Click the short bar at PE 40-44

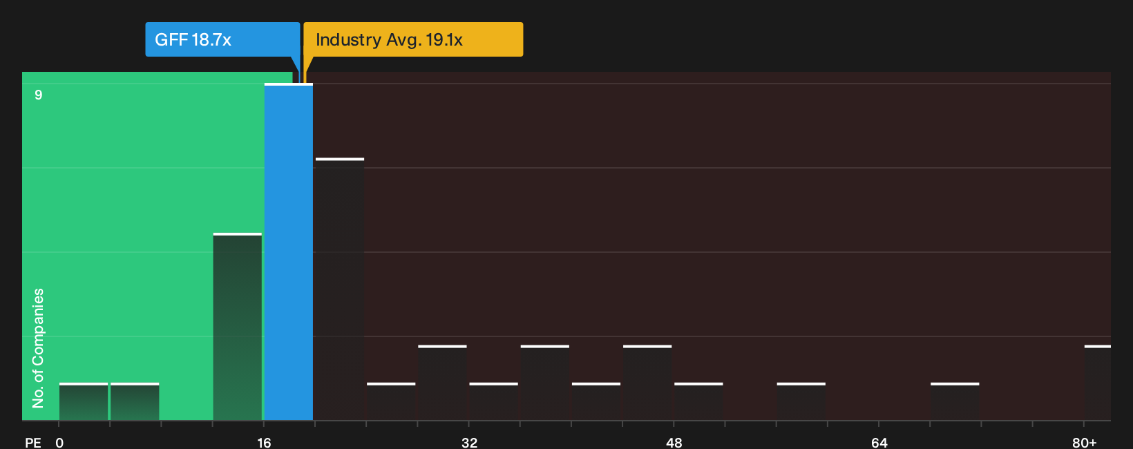(x=596, y=401)
